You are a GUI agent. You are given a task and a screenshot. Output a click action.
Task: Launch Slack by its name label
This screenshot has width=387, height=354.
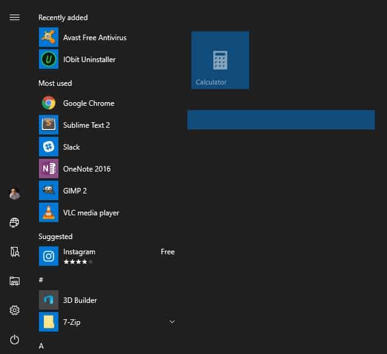(x=72, y=147)
